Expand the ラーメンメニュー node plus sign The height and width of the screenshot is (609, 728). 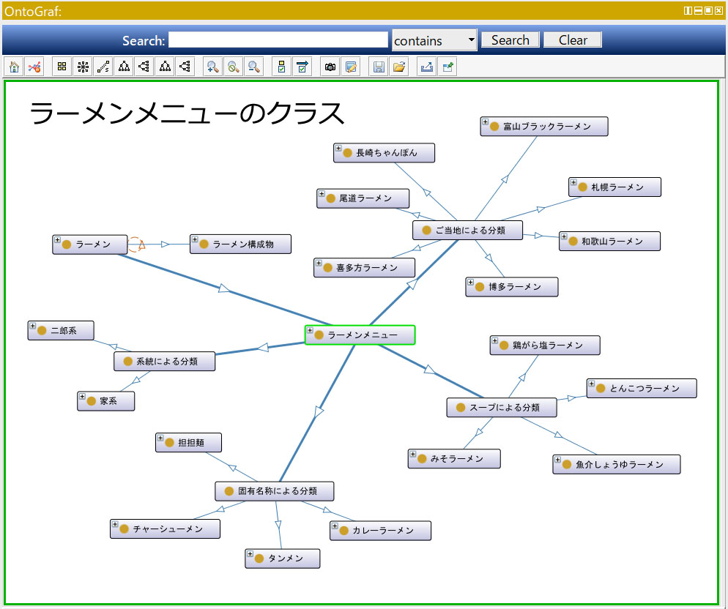(310, 331)
